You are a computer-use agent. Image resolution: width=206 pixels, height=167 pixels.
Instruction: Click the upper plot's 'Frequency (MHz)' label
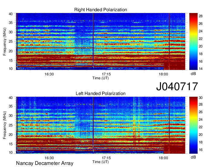tap(5, 41)
